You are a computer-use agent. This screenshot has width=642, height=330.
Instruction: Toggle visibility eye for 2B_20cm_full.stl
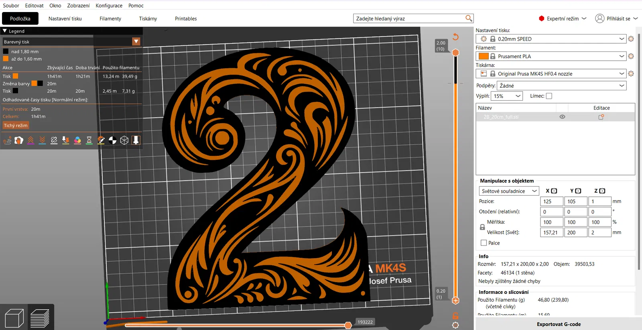(562, 117)
